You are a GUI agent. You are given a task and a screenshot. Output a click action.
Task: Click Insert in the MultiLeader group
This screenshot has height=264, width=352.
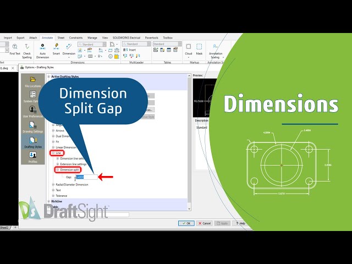130,50
